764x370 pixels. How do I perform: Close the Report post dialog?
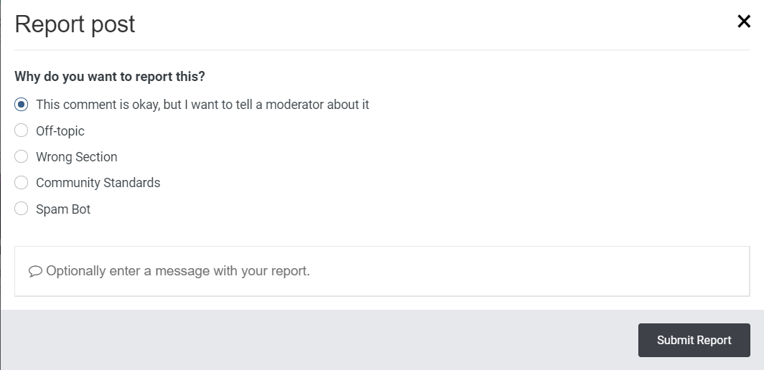744,22
